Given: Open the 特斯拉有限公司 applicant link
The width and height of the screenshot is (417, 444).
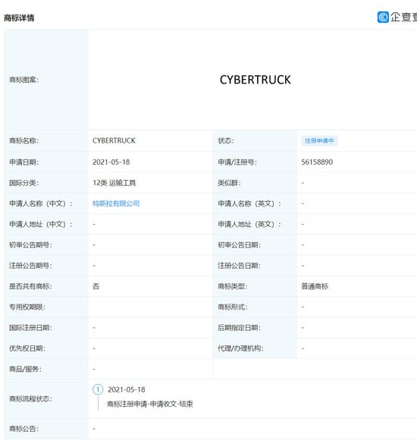Looking at the screenshot, I should click(x=116, y=203).
